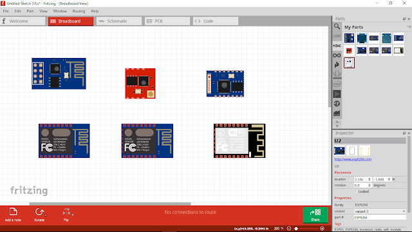Click the zoom slider handle
Image resolution: width=412 pixels, height=232 pixels.
click(296, 229)
